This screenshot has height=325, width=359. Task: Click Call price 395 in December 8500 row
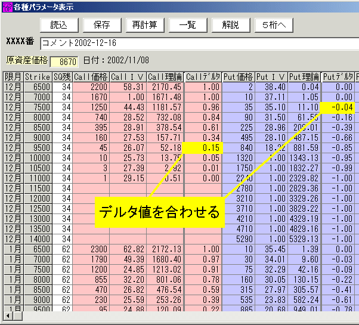[91, 128]
